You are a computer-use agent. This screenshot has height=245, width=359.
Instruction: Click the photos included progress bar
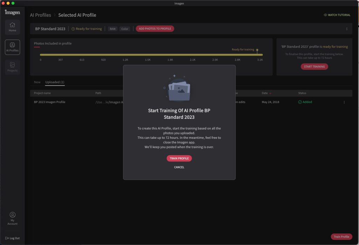[x=151, y=55]
